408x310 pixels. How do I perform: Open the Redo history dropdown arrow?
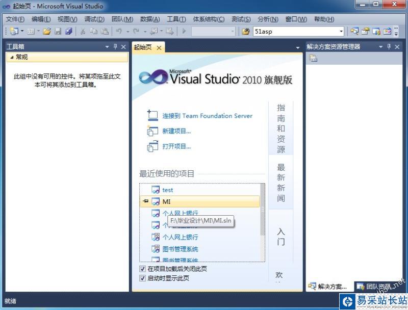click(145, 32)
